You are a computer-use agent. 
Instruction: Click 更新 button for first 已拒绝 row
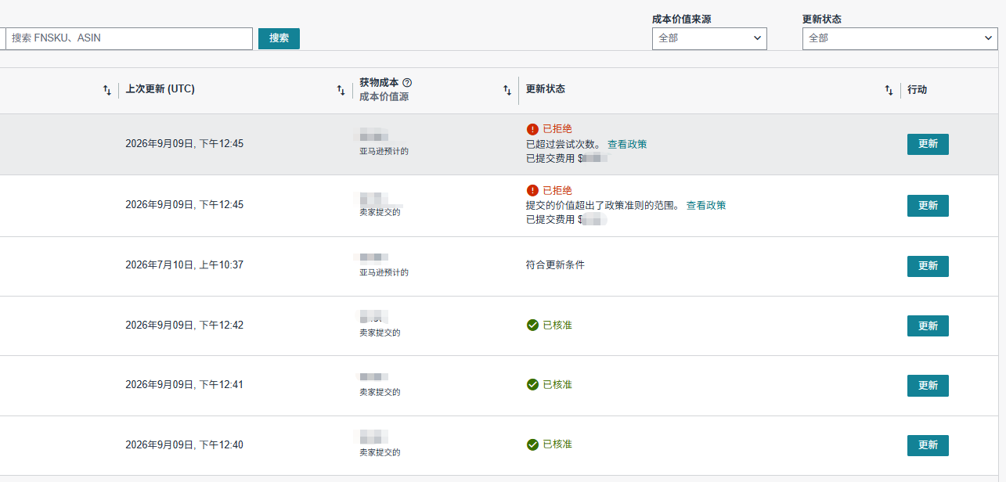(928, 144)
